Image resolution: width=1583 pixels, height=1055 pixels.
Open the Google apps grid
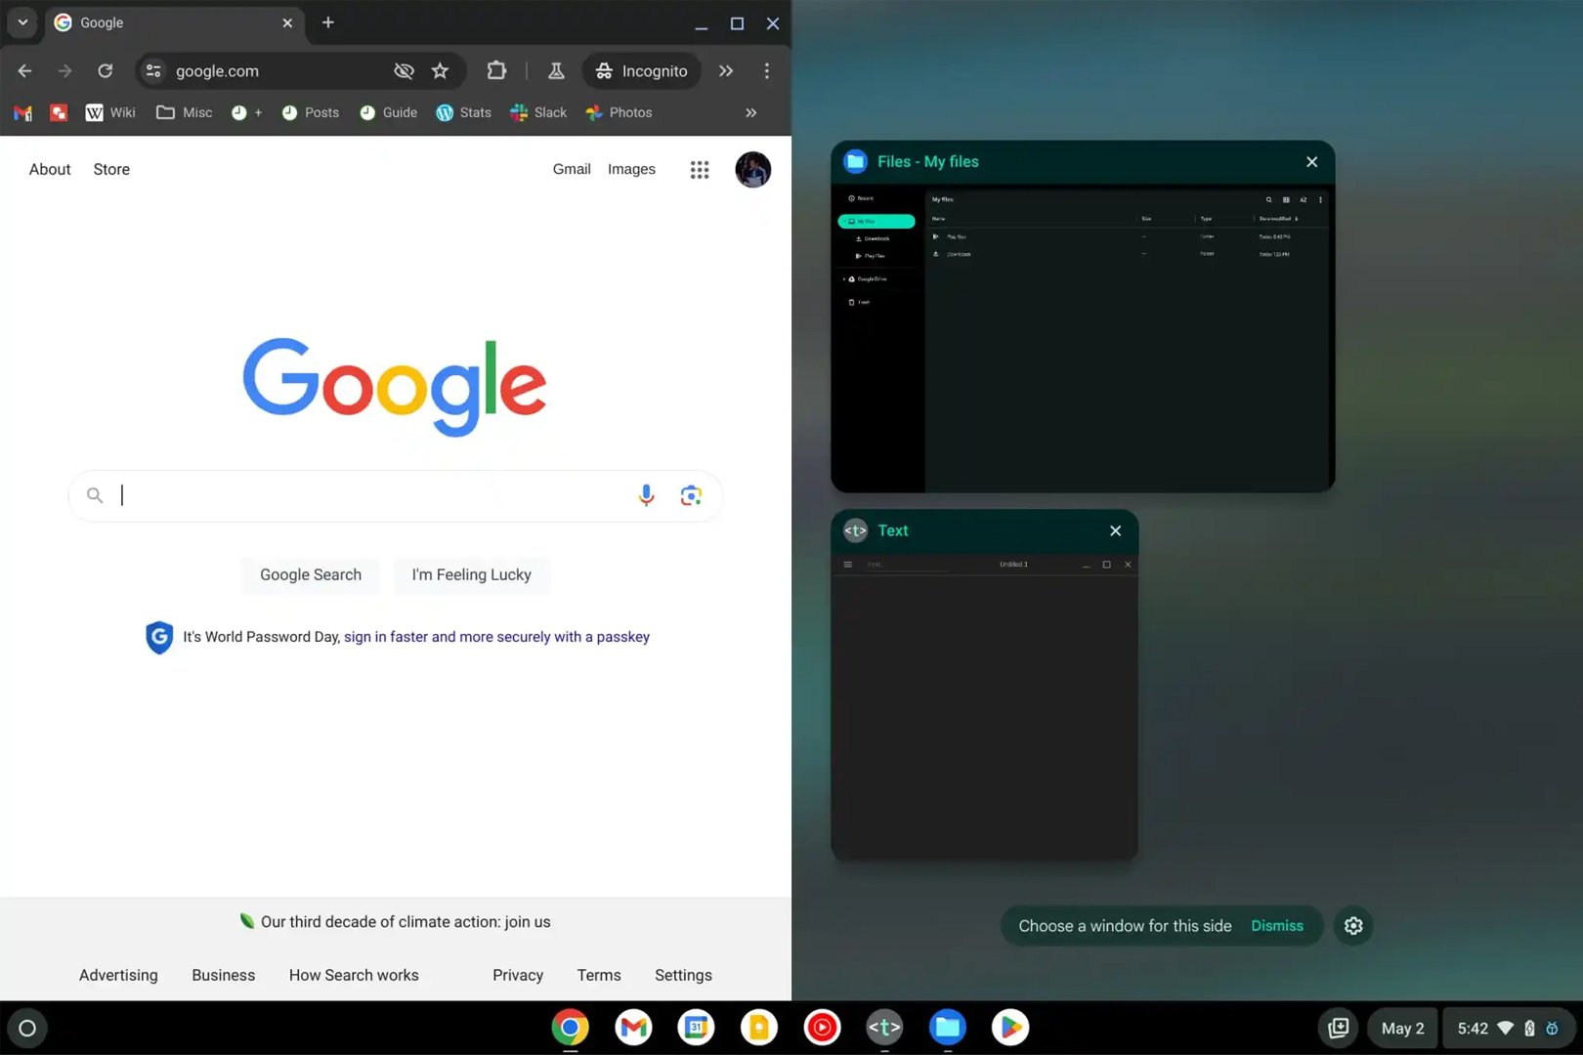[x=700, y=169]
